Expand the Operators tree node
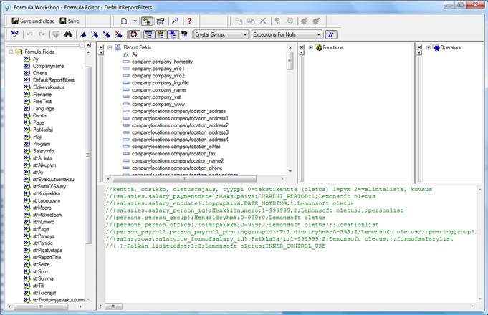The width and height of the screenshot is (488, 315). coord(429,47)
